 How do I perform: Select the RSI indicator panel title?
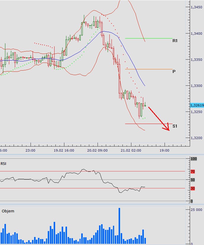4,164
